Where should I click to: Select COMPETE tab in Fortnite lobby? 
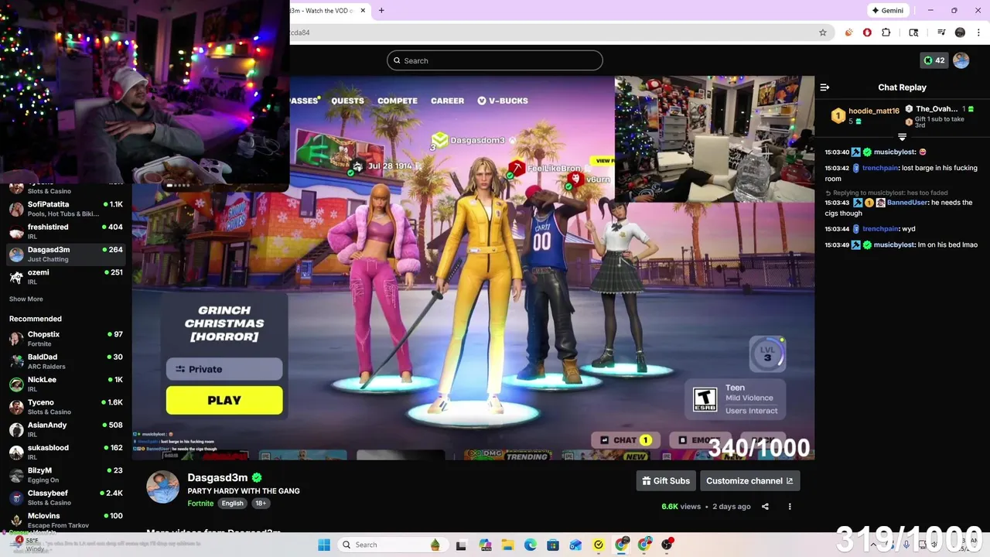(x=398, y=101)
